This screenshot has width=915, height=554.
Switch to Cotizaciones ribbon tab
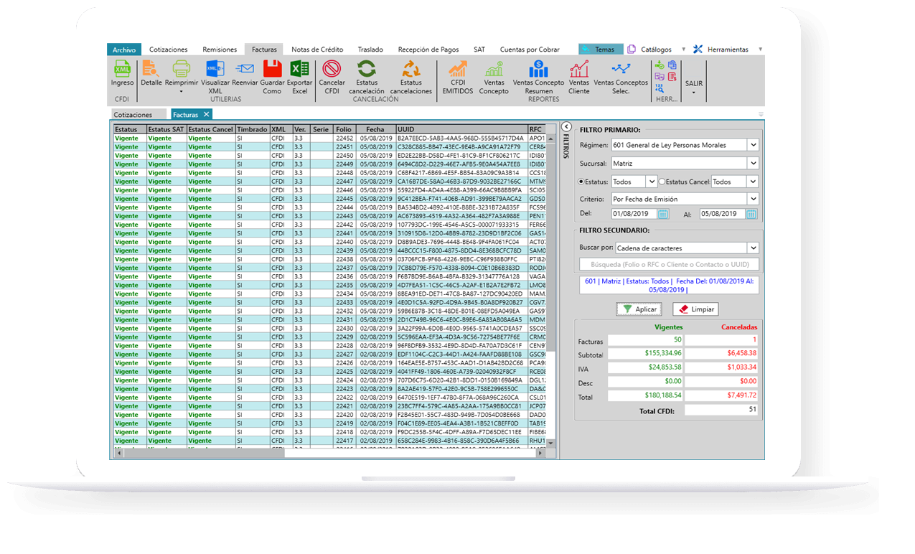point(169,50)
